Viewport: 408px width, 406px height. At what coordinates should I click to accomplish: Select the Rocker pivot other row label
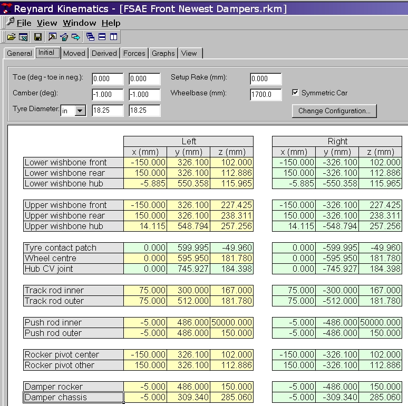[x=73, y=365]
